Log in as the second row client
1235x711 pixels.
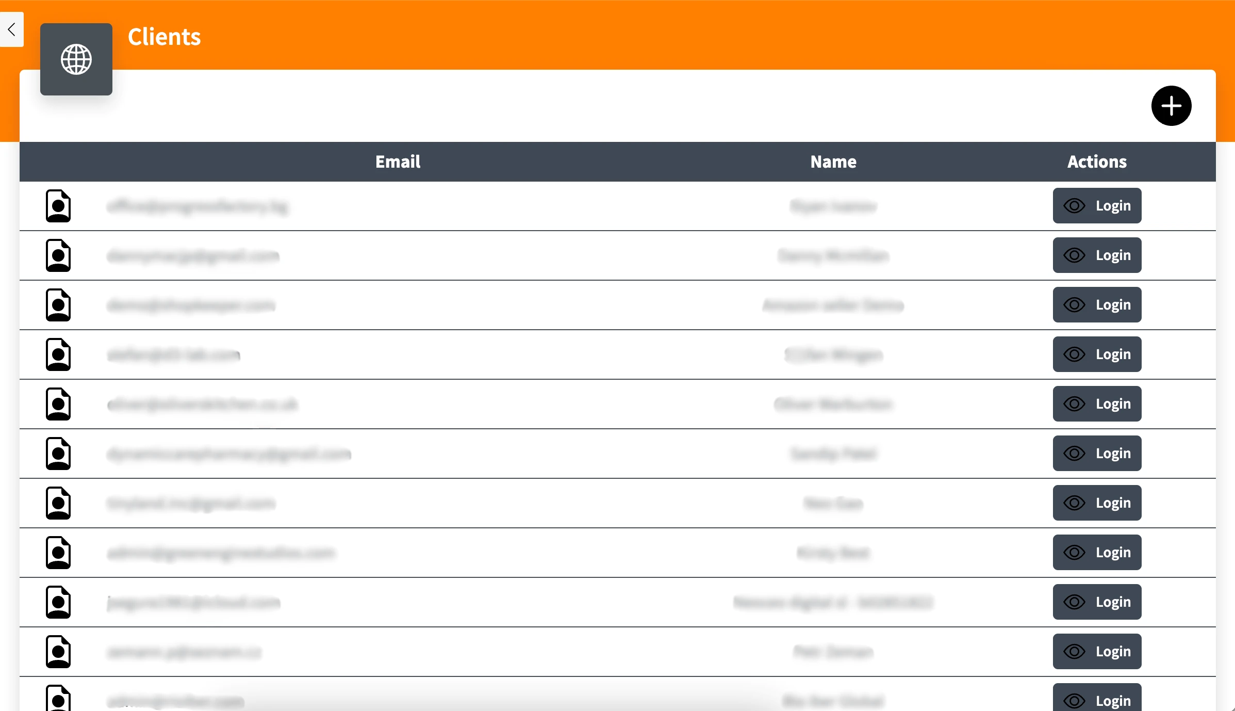pos(1097,255)
